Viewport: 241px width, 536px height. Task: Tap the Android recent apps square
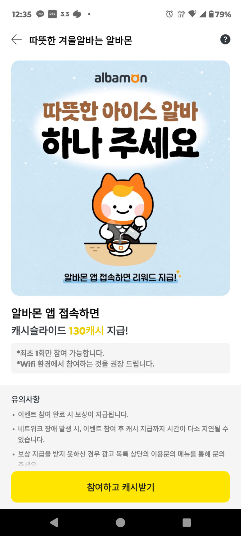(x=186, y=522)
